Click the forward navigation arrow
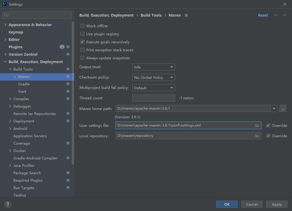The height and width of the screenshot is (211, 292). tap(284, 15)
